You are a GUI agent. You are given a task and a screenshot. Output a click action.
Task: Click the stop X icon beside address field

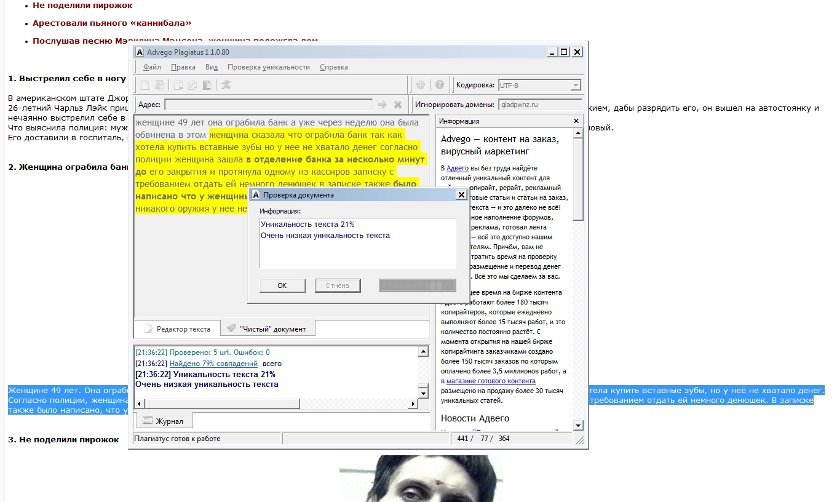coord(398,105)
